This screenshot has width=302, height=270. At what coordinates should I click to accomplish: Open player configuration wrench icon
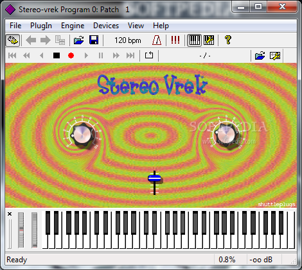coord(275,56)
